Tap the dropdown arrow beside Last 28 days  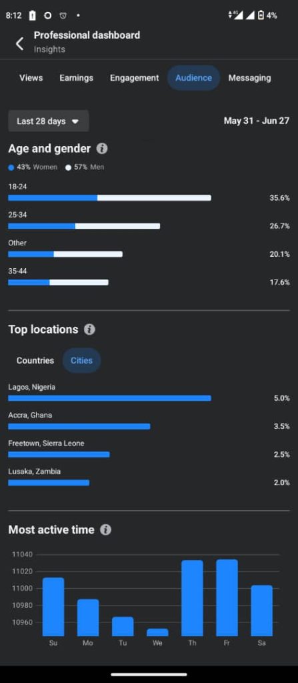(75, 121)
